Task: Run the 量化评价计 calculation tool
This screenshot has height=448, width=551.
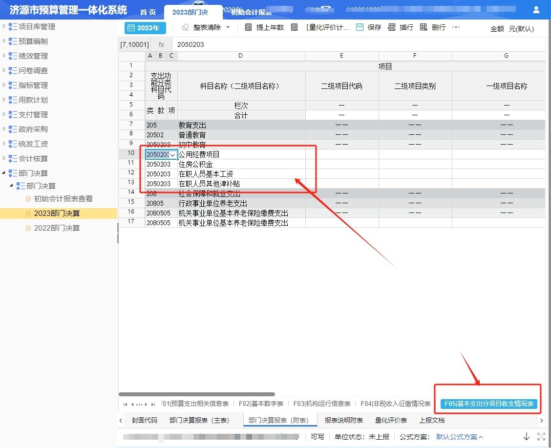Action: coord(320,27)
